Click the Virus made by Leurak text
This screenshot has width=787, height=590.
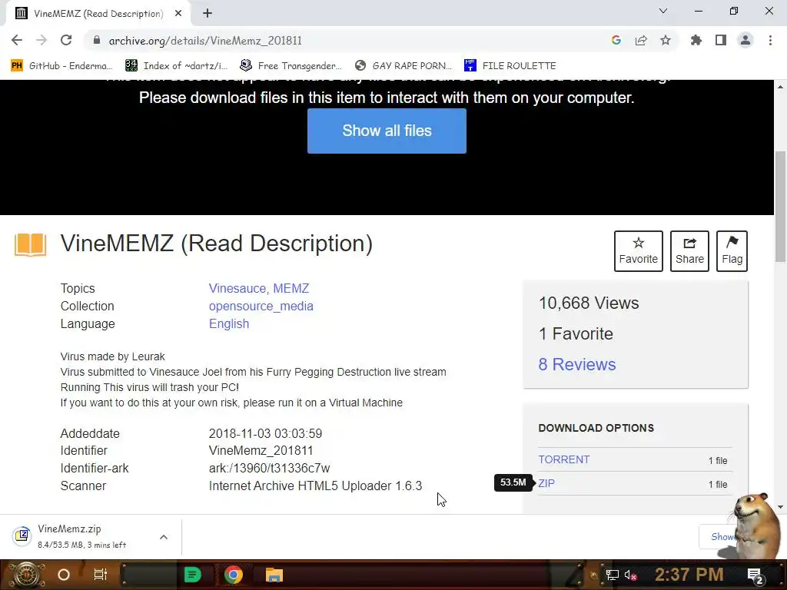coord(112,356)
